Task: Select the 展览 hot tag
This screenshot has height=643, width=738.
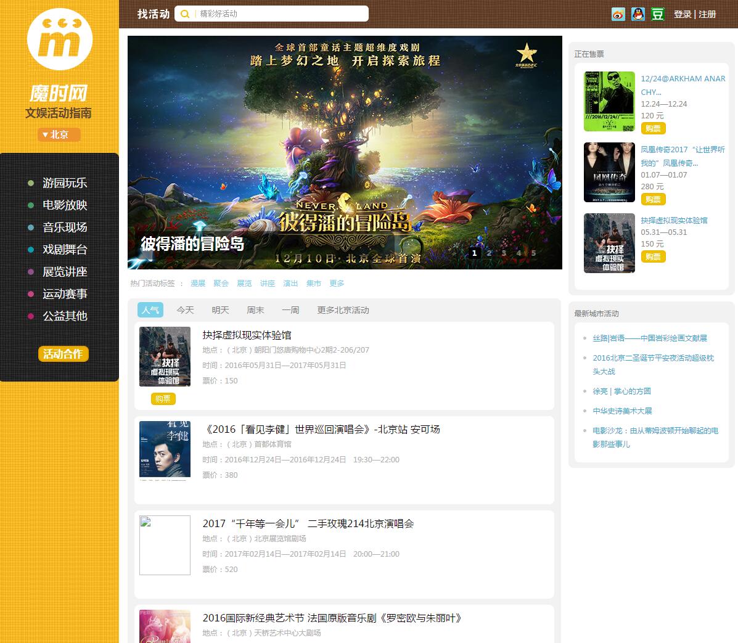Action: tap(244, 283)
